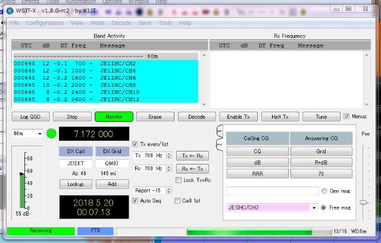Click the Rx ← Tx frequency copy button
The width and height of the screenshot is (381, 243).
point(192,168)
